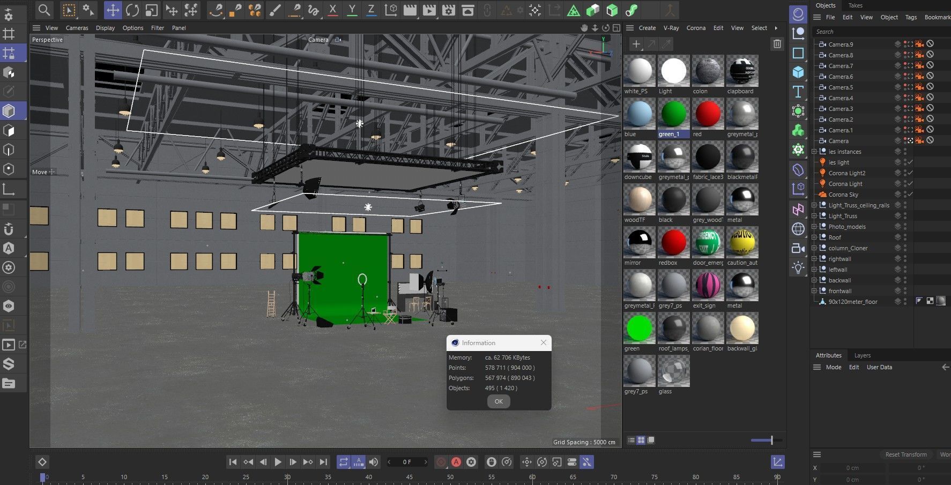Image resolution: width=951 pixels, height=485 pixels.
Task: Adjust material preview size slider
Action: coord(767,440)
